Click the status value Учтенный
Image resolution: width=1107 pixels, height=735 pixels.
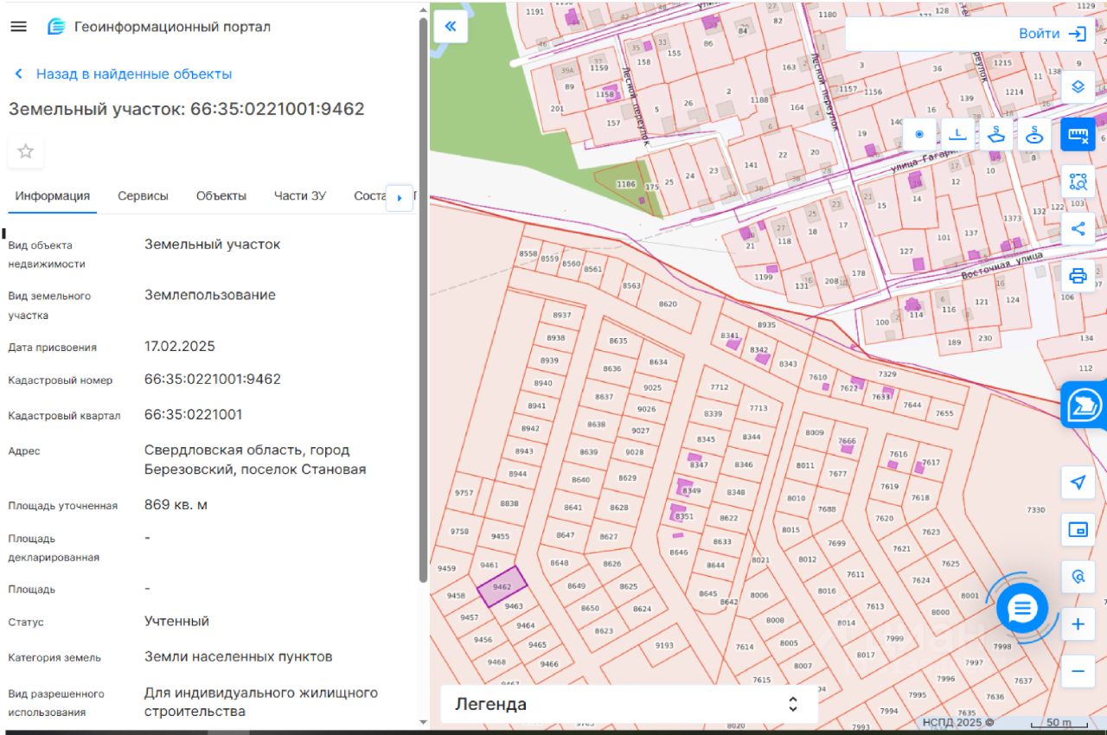point(176,622)
